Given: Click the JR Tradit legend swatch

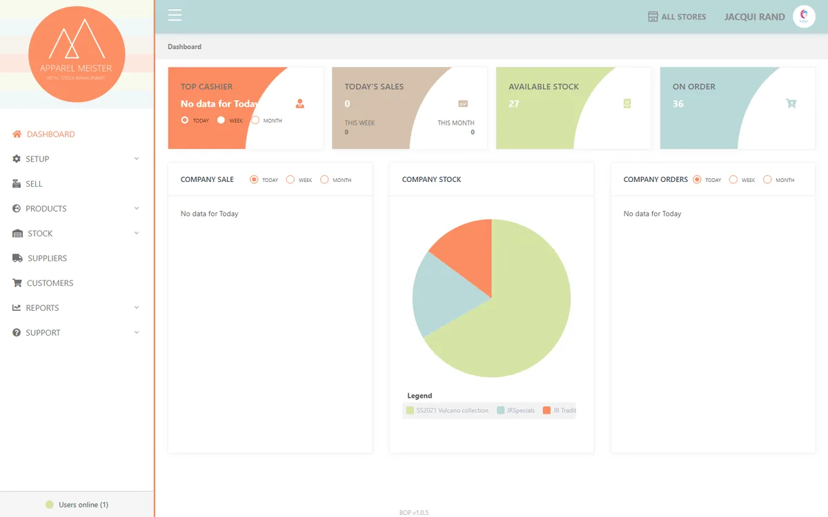Looking at the screenshot, I should (x=546, y=410).
